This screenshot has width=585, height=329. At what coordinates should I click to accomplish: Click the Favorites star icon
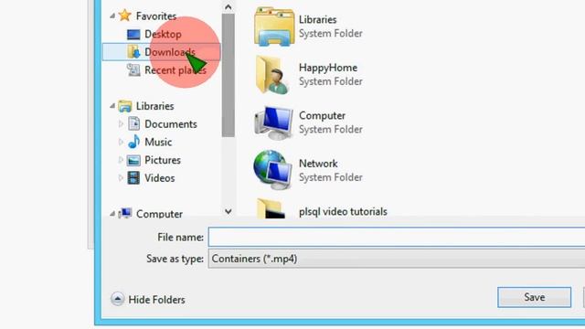point(124,16)
